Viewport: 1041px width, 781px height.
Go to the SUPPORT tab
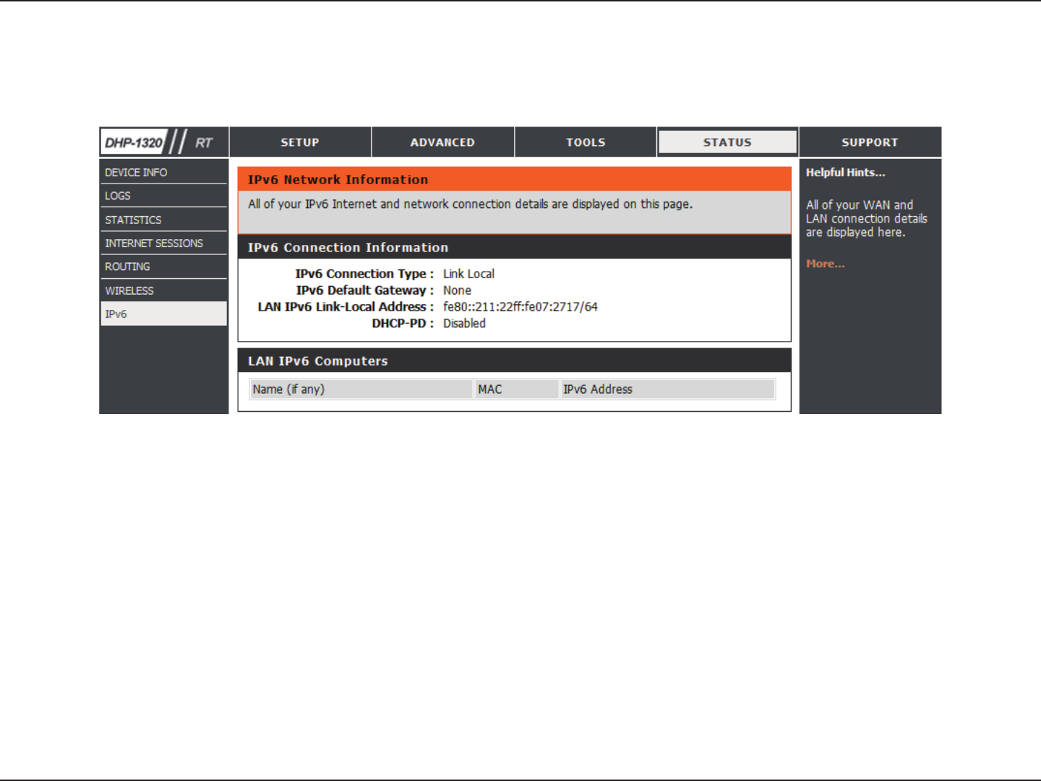(x=870, y=142)
